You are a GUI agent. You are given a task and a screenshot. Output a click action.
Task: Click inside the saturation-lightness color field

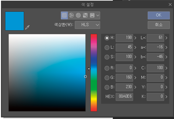tap(47, 73)
